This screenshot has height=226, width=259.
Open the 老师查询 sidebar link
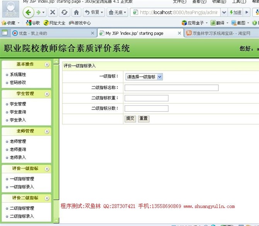tap(18, 149)
